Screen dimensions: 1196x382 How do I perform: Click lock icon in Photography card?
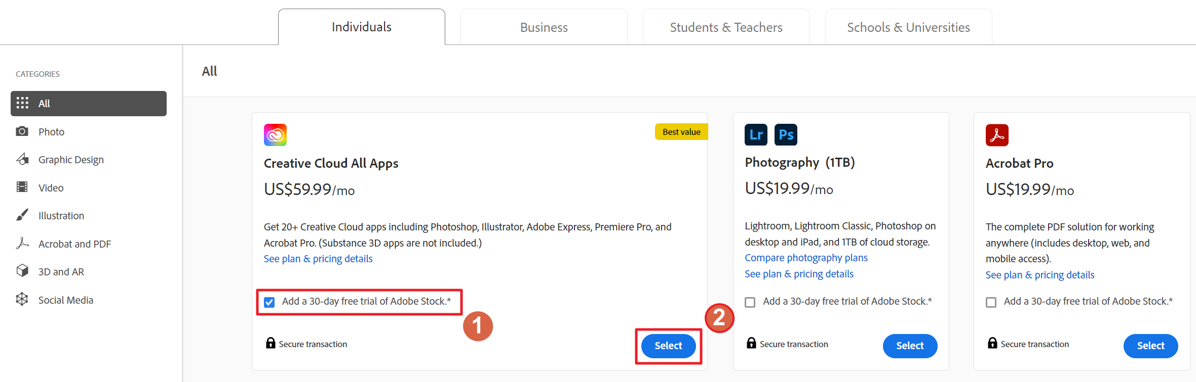click(751, 343)
